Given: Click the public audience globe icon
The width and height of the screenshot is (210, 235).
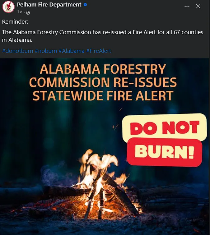Looking at the screenshot, I should pos(28,13).
